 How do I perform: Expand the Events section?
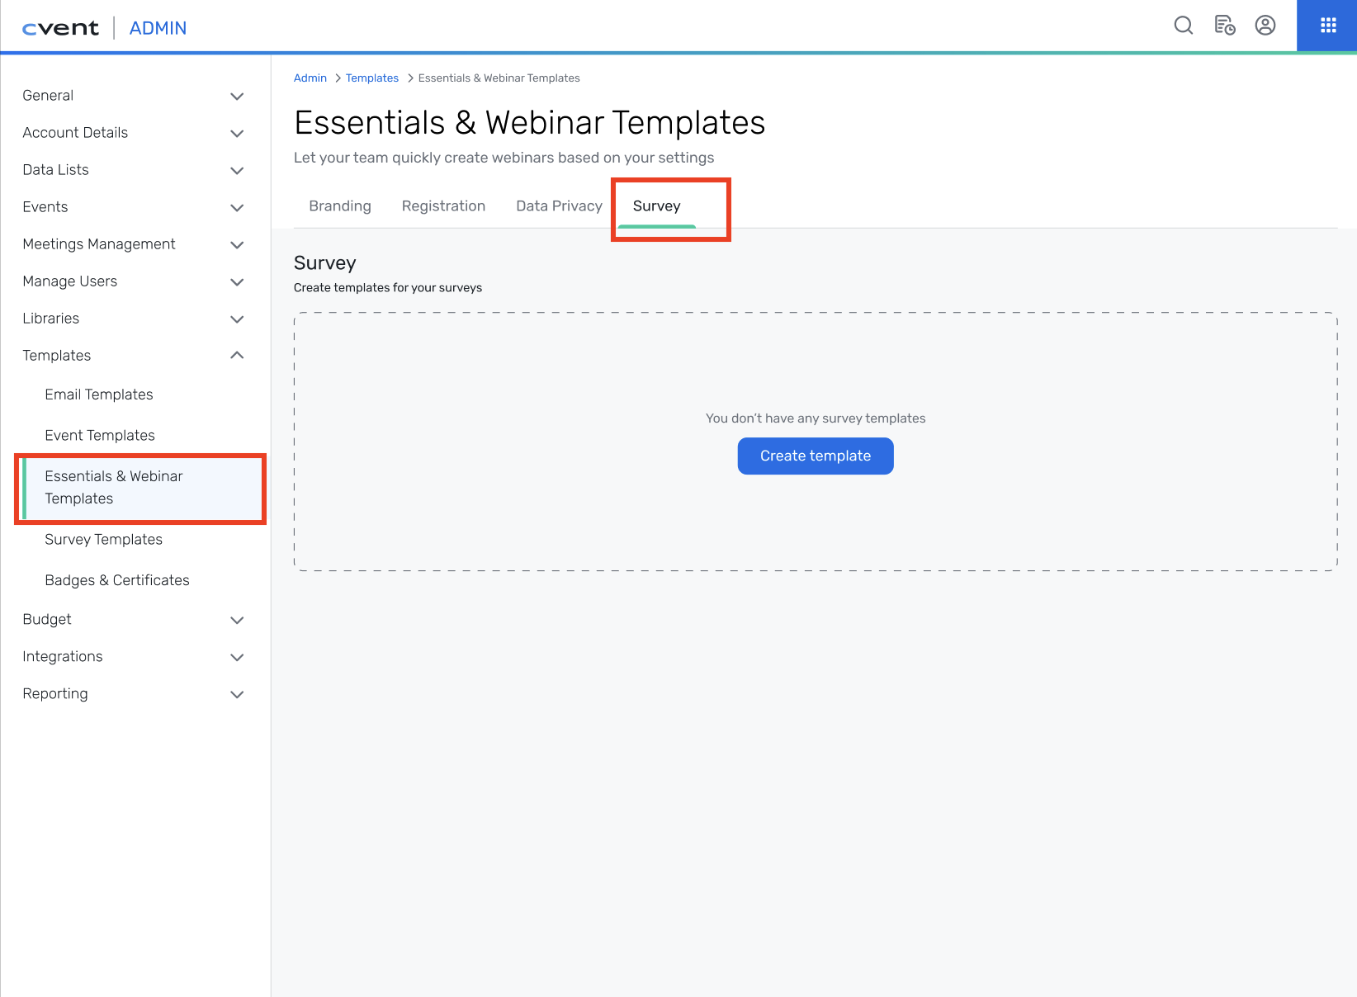[x=134, y=207]
